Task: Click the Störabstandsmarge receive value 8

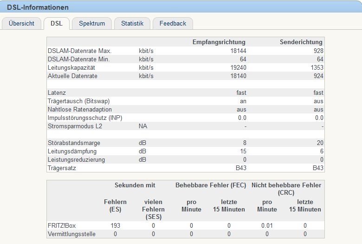Action: tap(245, 143)
